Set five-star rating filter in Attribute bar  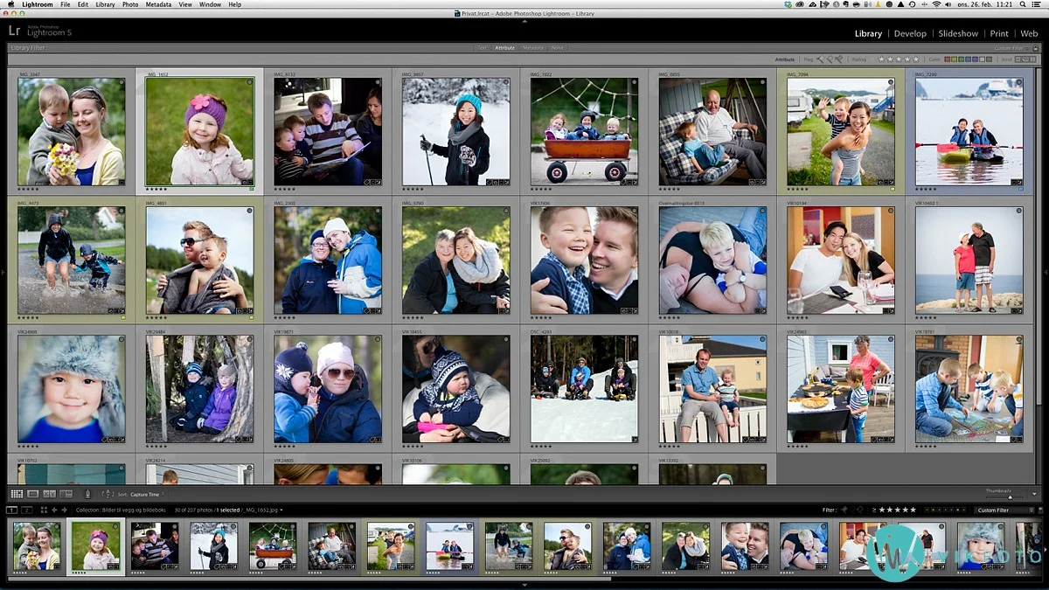point(915,59)
